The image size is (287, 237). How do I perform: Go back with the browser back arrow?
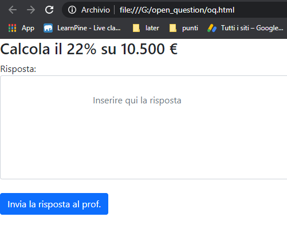pos(13,10)
